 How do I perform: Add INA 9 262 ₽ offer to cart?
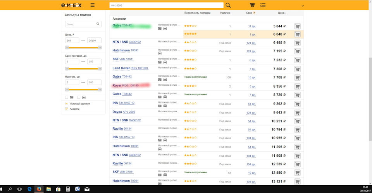297,104
